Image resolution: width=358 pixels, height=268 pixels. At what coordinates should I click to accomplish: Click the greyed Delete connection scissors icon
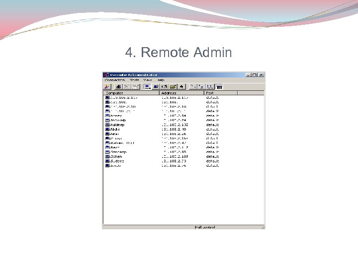(127, 87)
